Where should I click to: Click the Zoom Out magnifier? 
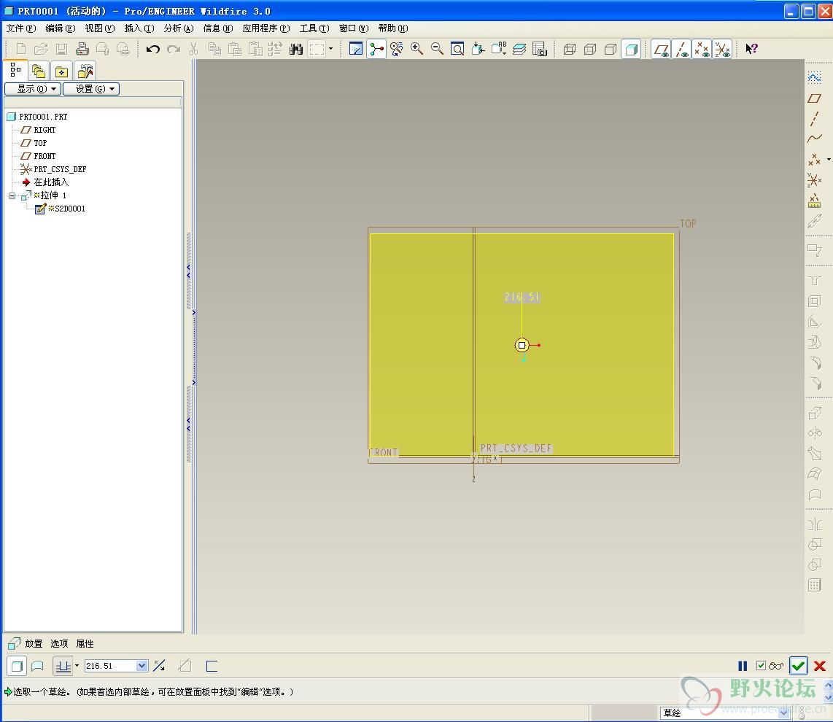pyautogui.click(x=437, y=50)
